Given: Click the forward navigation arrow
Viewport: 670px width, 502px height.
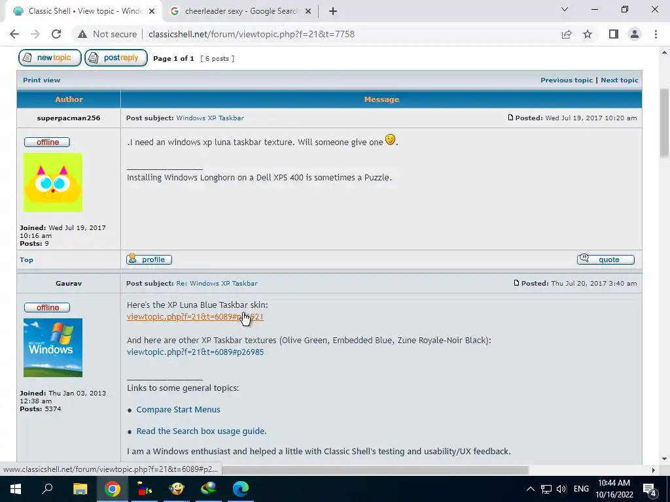Looking at the screenshot, I should [35, 34].
